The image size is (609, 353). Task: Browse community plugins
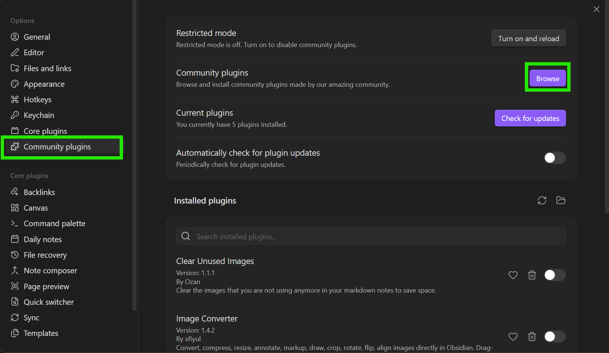click(x=548, y=79)
